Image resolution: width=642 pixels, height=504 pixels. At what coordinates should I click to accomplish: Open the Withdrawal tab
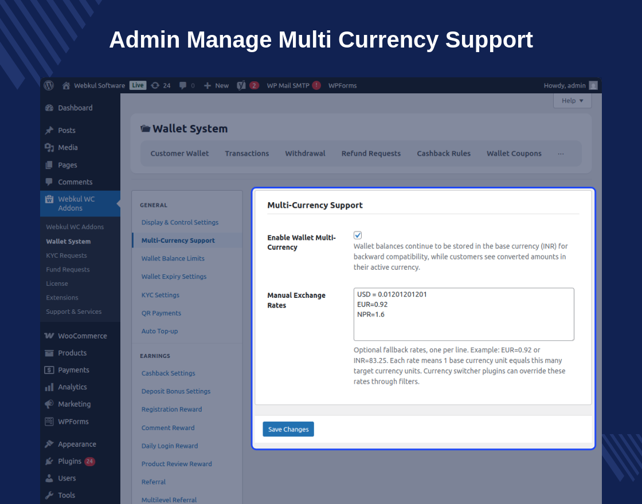pyautogui.click(x=306, y=153)
